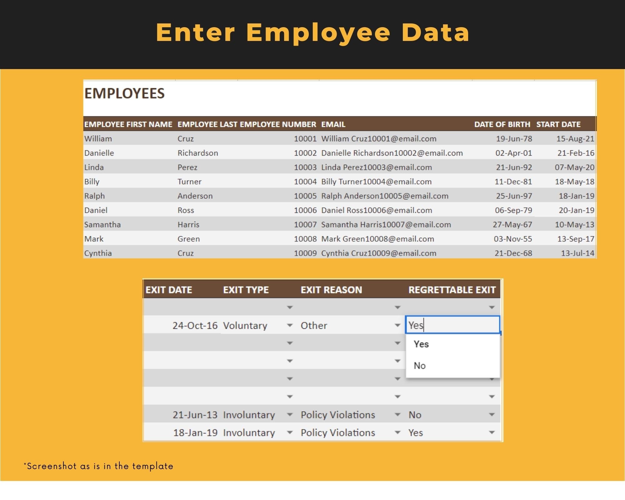The height and width of the screenshot is (500, 625).
Task: Click the DATE OF BIRTH column header
Action: point(502,124)
